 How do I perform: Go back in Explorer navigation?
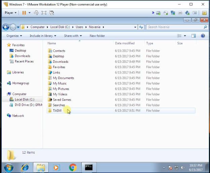coord(6,27)
